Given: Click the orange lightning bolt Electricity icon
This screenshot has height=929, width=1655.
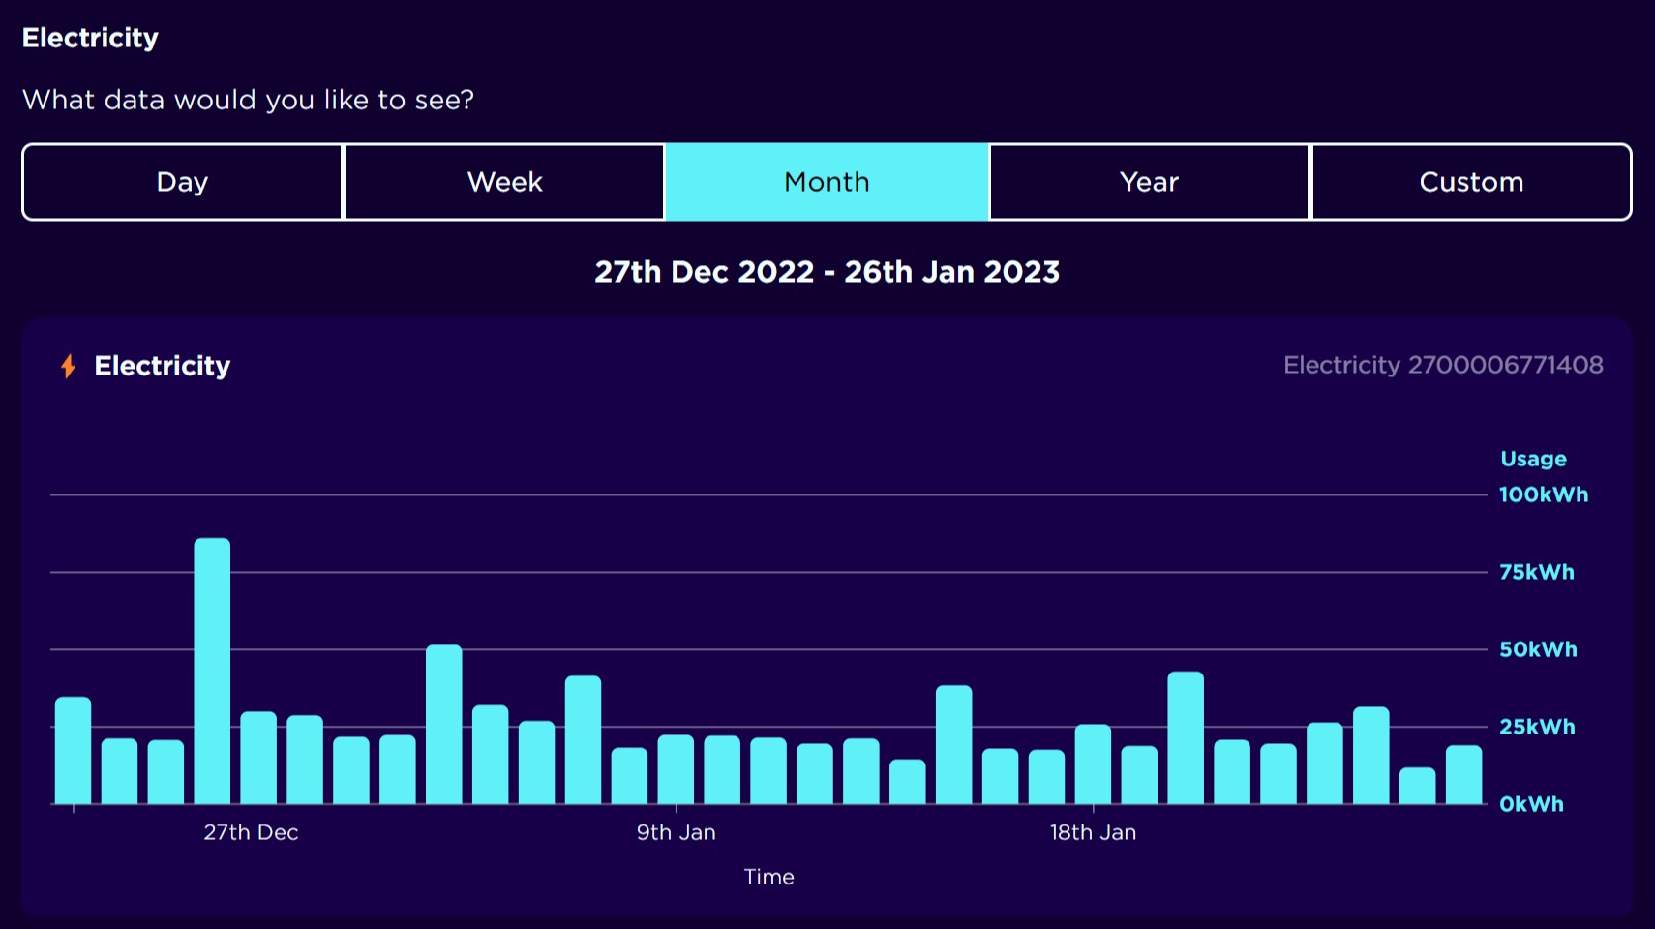Looking at the screenshot, I should click(68, 366).
